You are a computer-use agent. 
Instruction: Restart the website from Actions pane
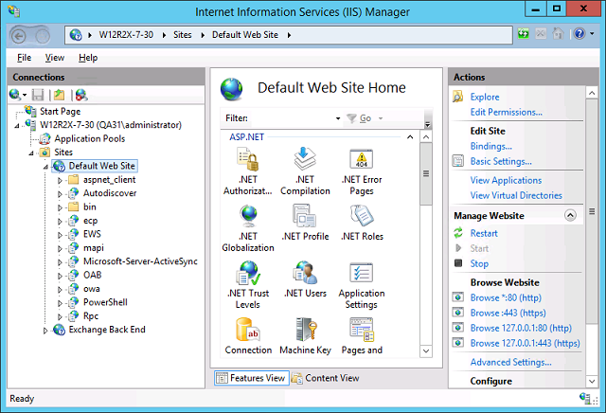click(483, 233)
